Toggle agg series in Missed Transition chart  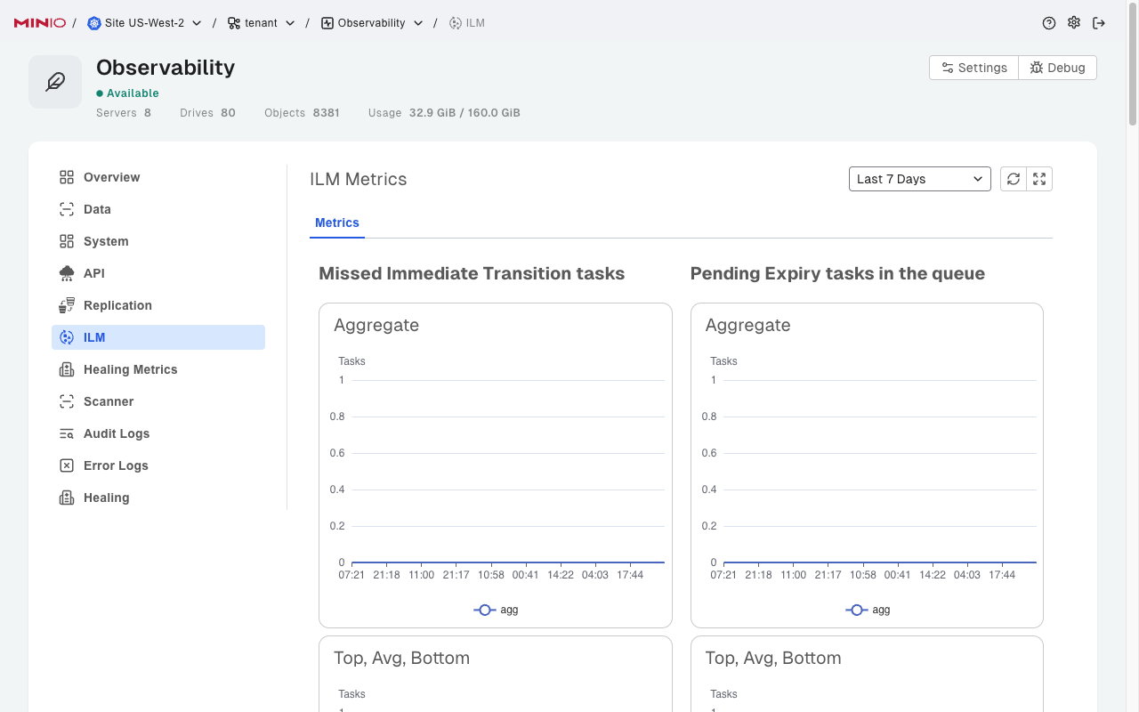[x=496, y=610]
